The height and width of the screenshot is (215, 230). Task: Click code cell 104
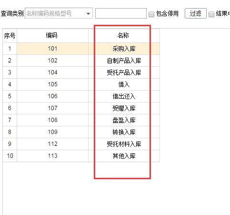(52, 72)
